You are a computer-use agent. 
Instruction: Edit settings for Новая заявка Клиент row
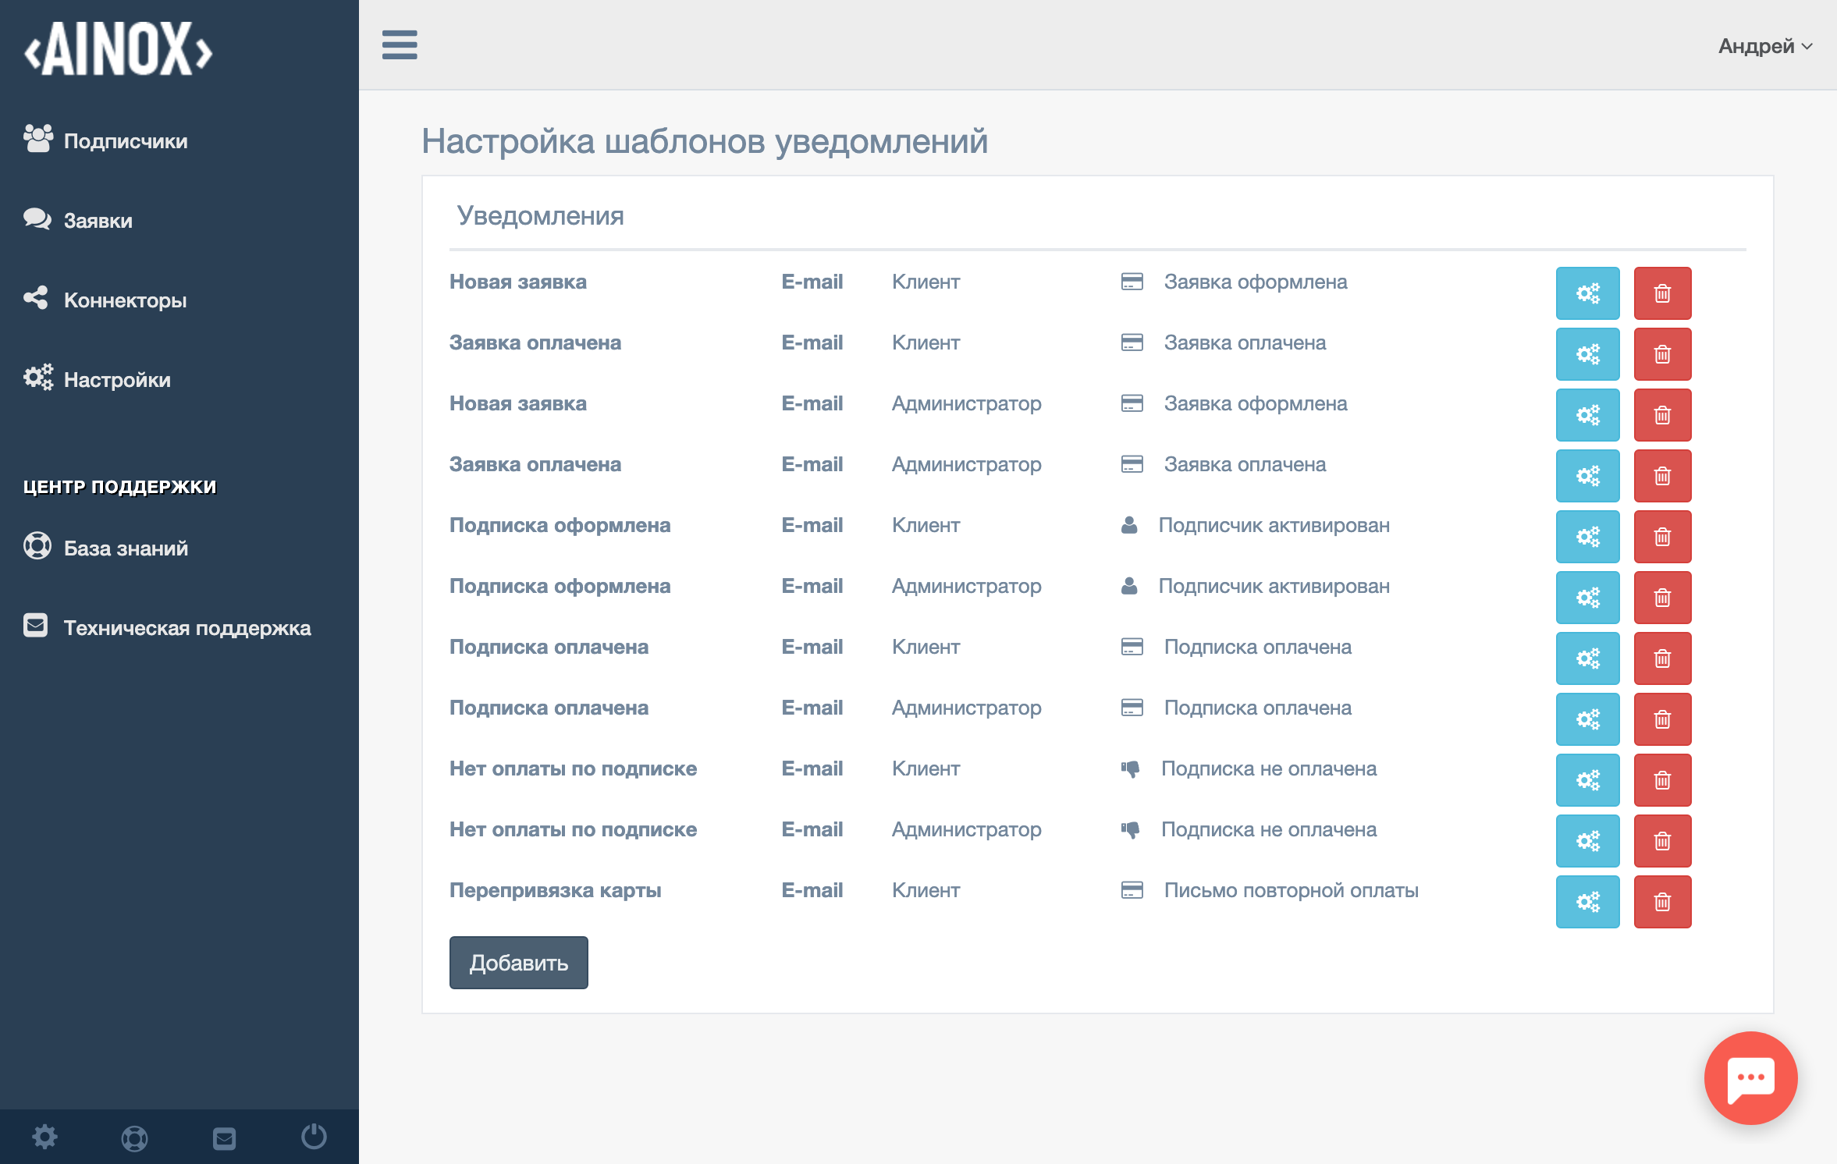(x=1587, y=293)
